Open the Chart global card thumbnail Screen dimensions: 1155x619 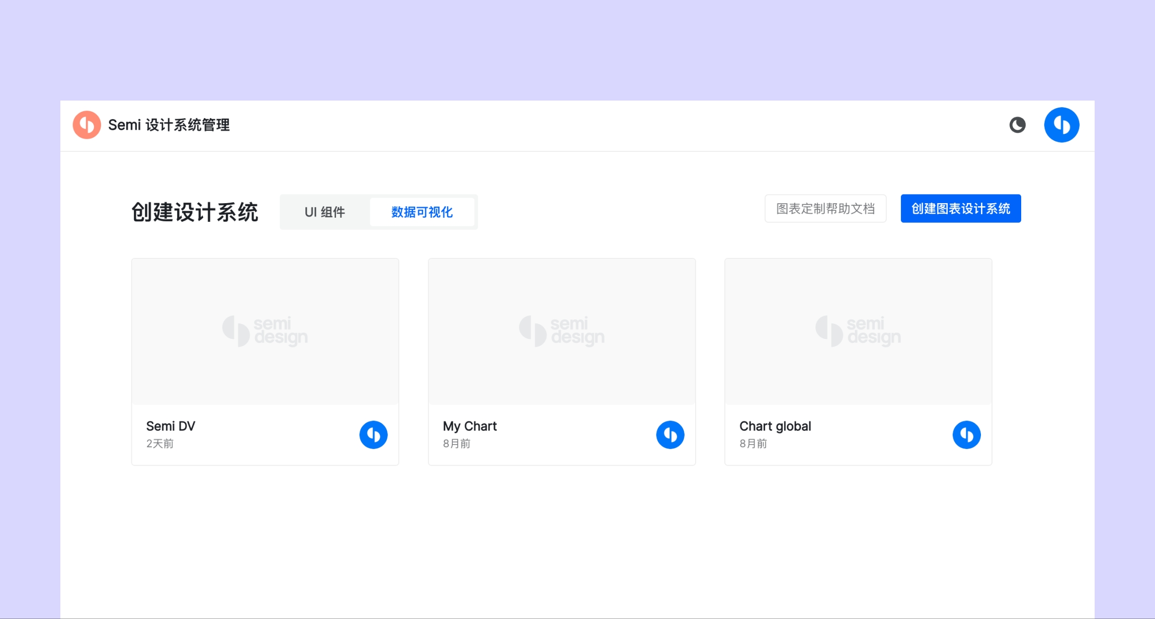pyautogui.click(x=858, y=332)
